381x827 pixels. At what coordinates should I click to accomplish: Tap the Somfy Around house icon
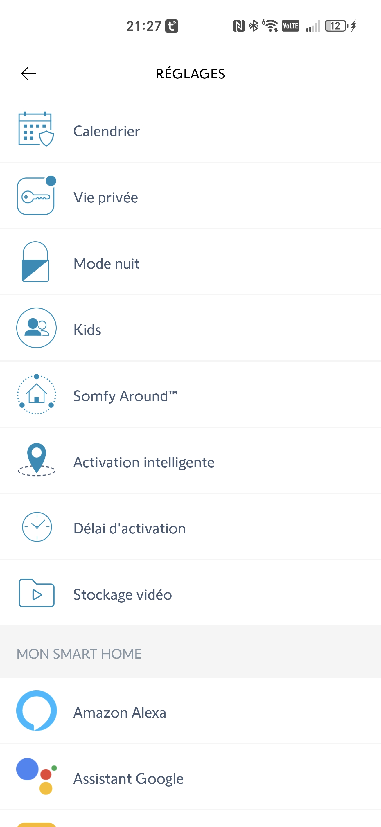coord(37,394)
